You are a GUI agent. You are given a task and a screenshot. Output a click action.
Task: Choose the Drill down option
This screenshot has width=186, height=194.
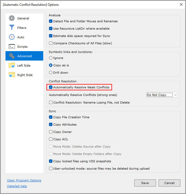tap(51, 72)
